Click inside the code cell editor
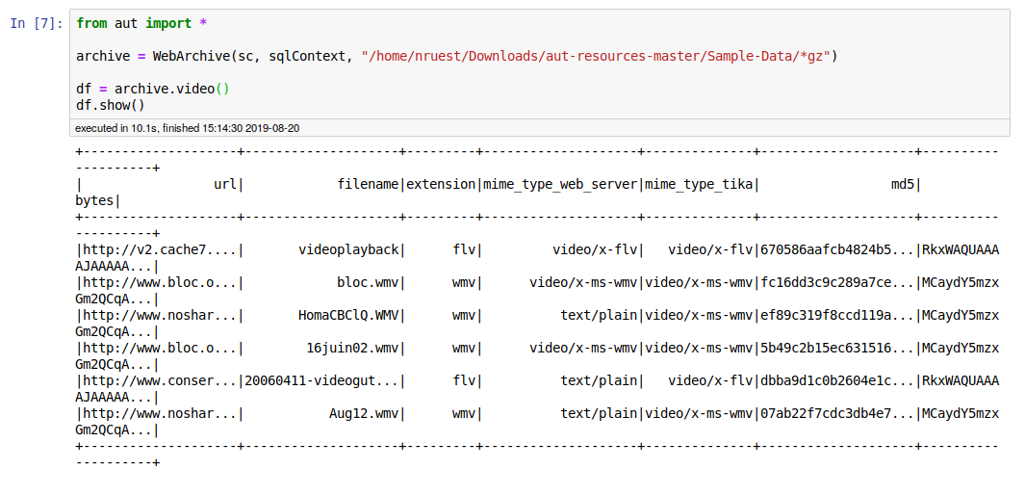The image size is (1025, 495). coord(540,65)
